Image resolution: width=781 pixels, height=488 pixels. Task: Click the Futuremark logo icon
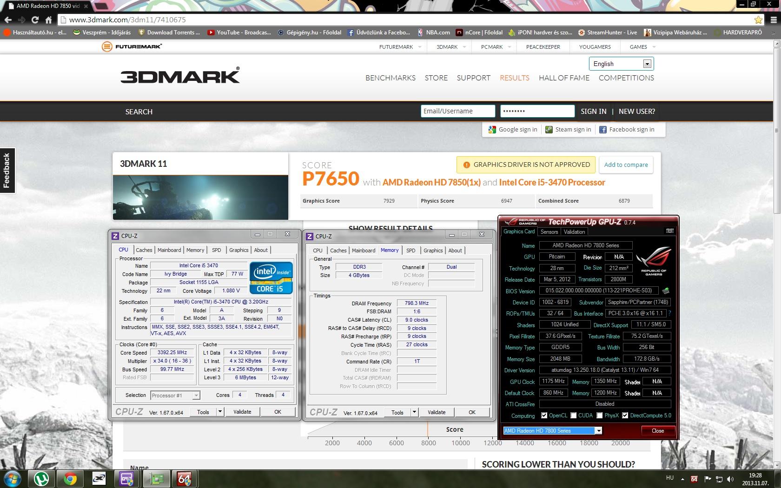107,46
